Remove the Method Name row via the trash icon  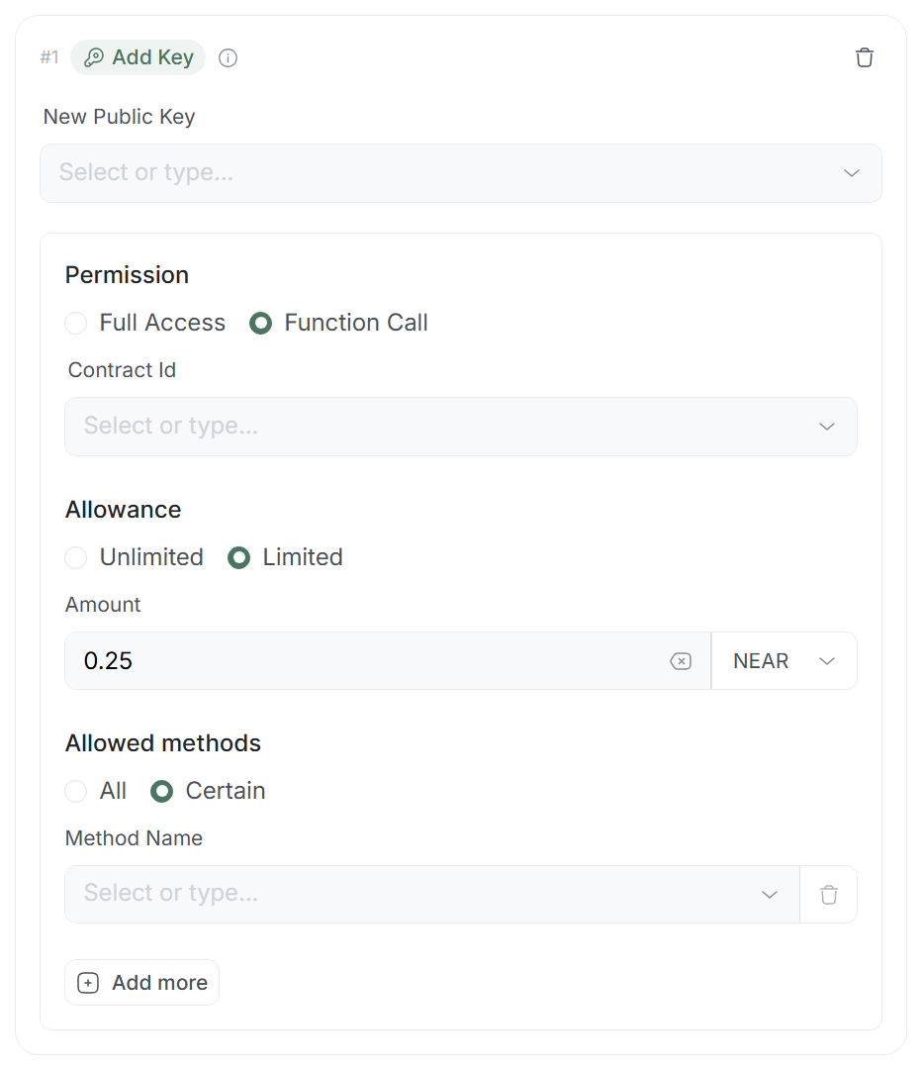[x=829, y=895]
